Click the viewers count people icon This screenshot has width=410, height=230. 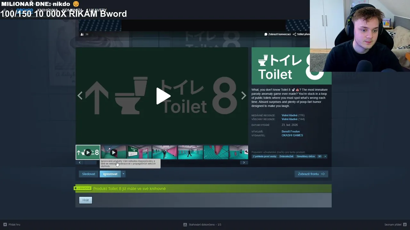coord(82,34)
